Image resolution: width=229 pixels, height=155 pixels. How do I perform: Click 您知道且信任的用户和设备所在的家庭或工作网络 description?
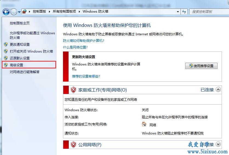click(101, 99)
